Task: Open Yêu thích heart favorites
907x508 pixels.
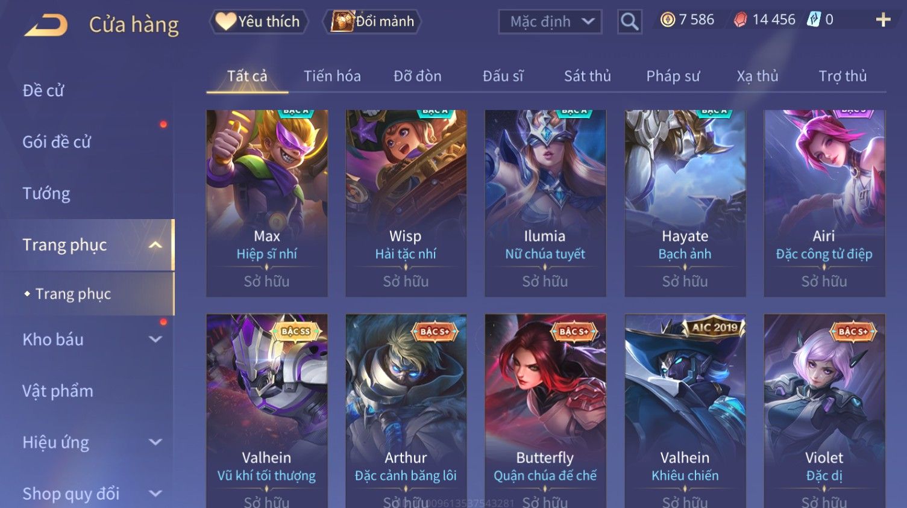Action: (x=259, y=22)
